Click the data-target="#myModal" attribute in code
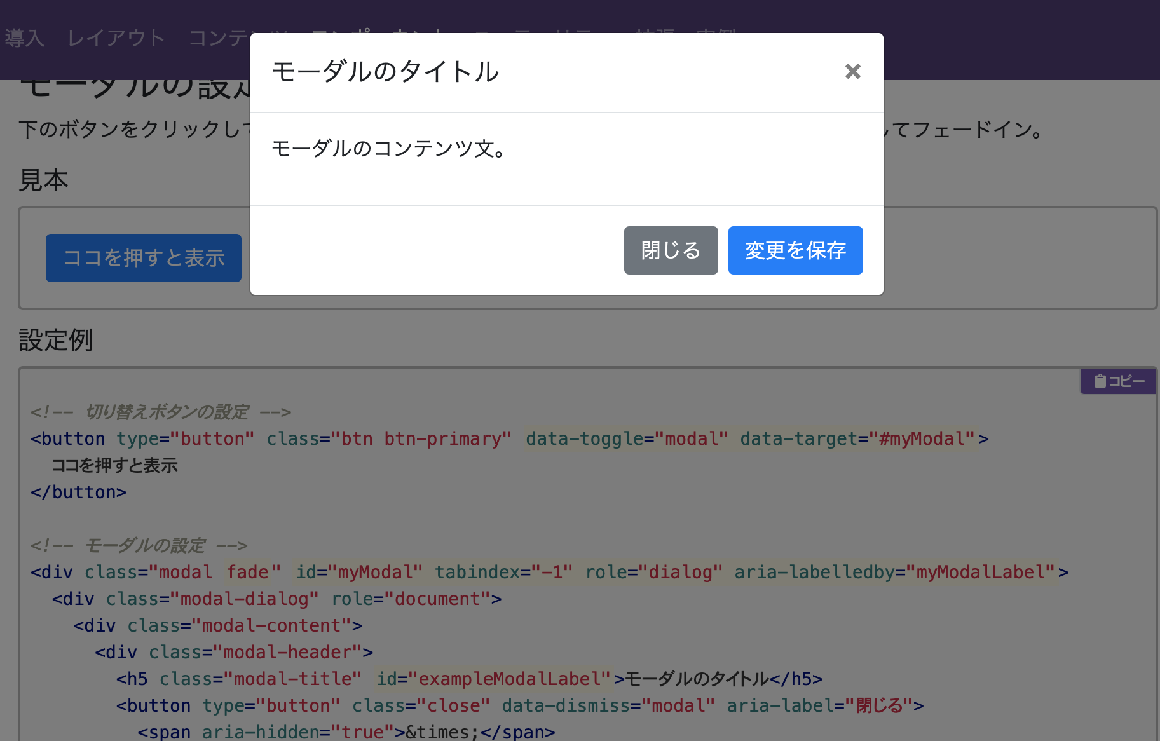 pyautogui.click(x=858, y=438)
